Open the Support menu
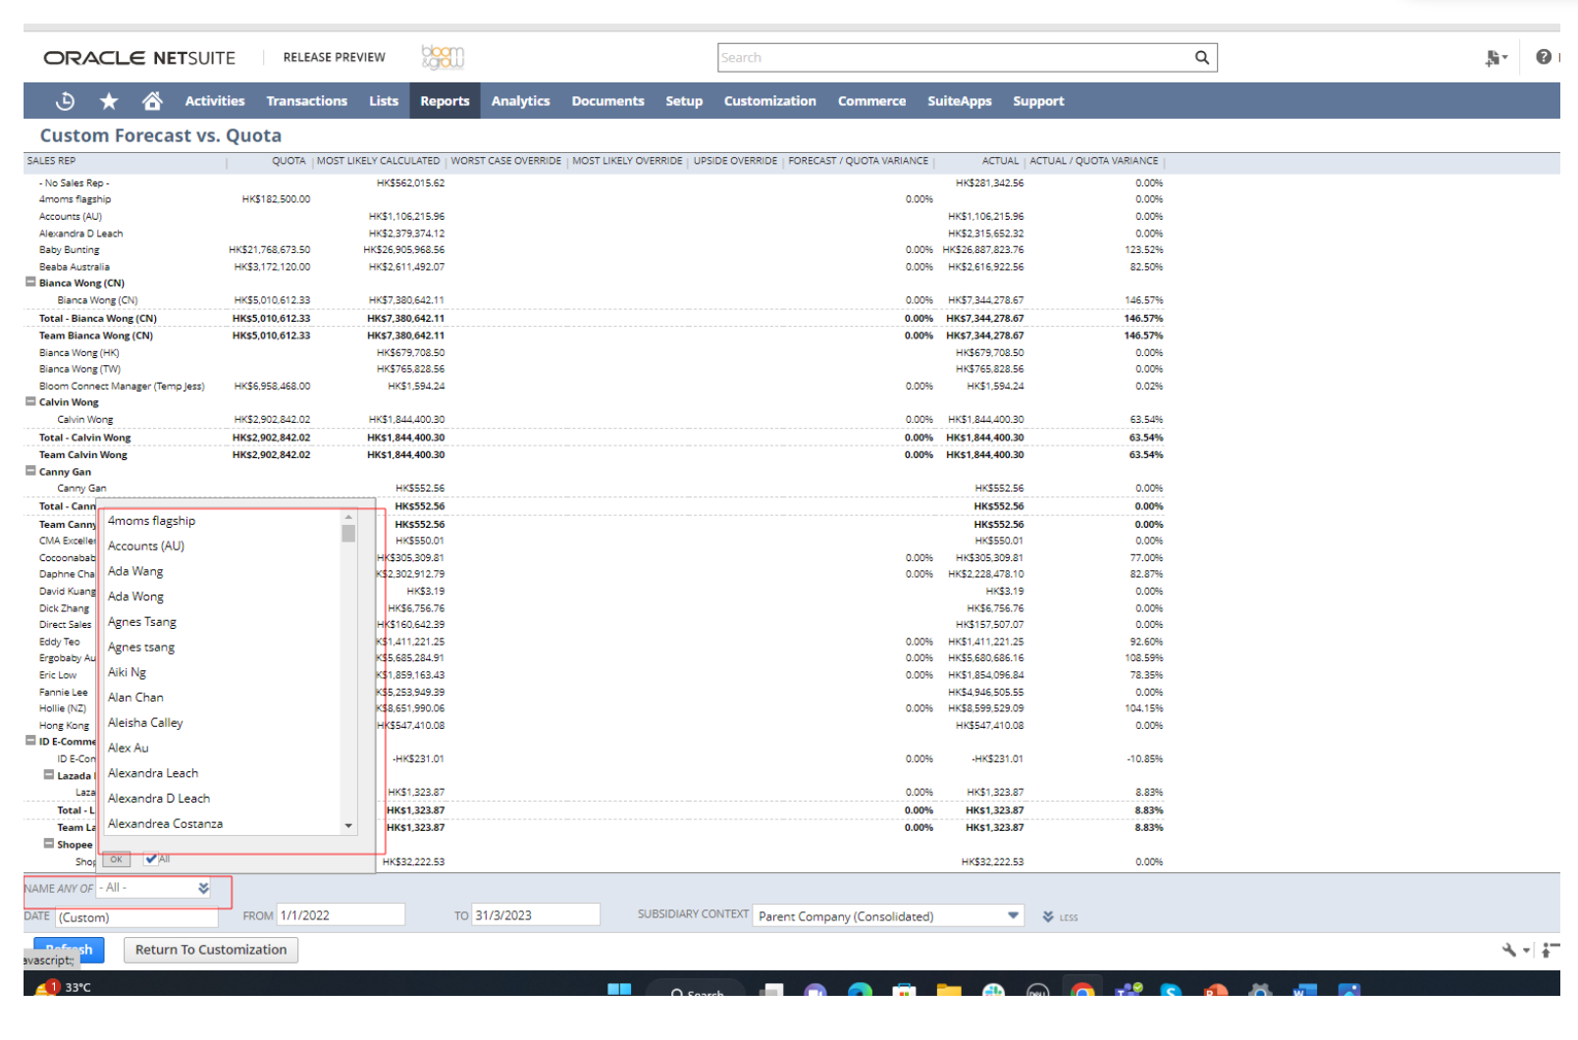 (x=1038, y=101)
